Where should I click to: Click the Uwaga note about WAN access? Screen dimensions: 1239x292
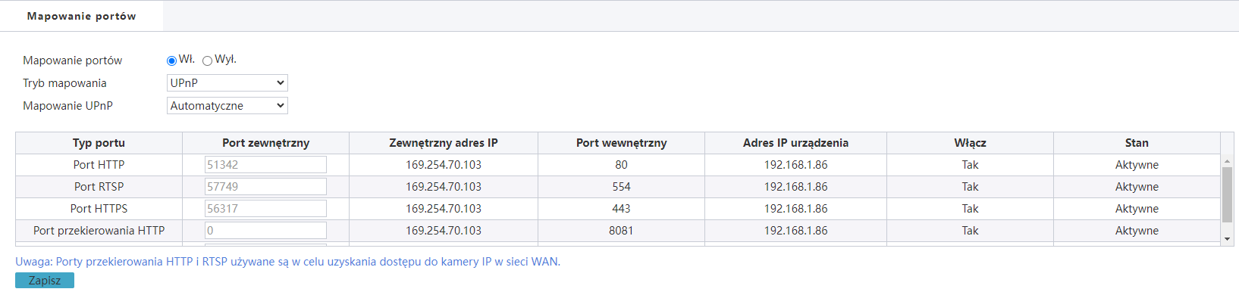(x=287, y=262)
